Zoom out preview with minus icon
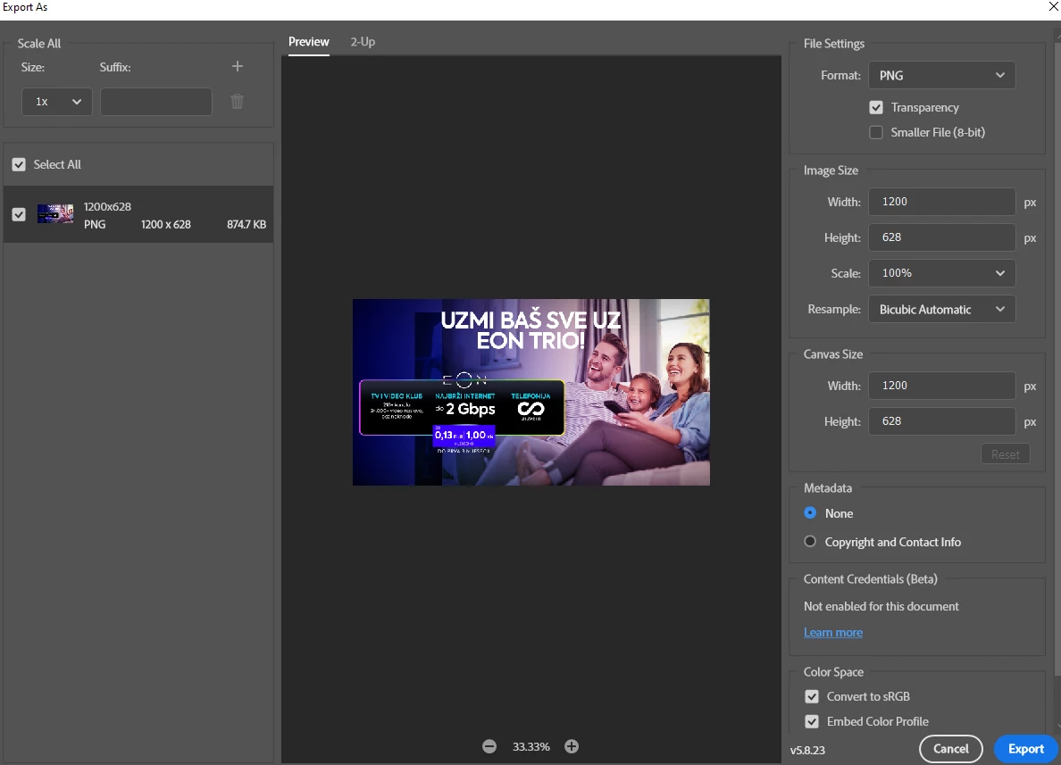Screen dimensions: 1061x765 pyautogui.click(x=489, y=747)
